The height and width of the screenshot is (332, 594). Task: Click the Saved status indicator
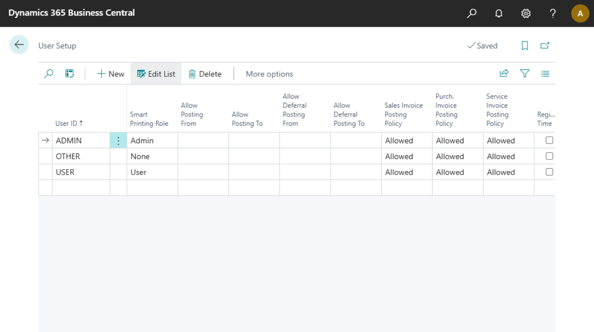click(x=482, y=46)
